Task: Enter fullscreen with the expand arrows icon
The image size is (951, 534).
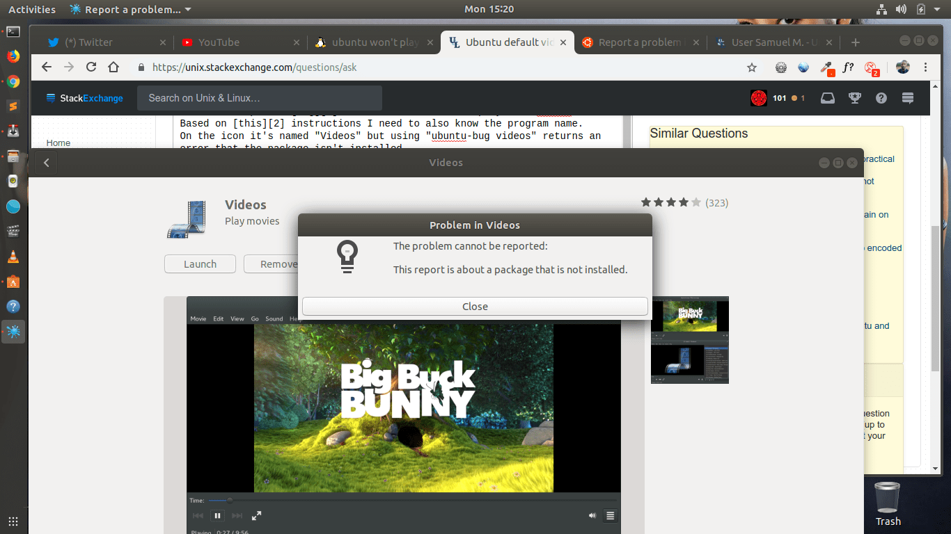Action: click(x=256, y=516)
